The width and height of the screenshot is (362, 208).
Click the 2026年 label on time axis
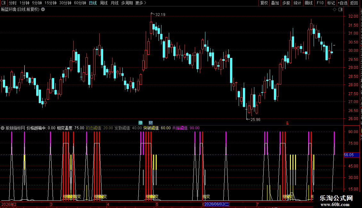8,204
